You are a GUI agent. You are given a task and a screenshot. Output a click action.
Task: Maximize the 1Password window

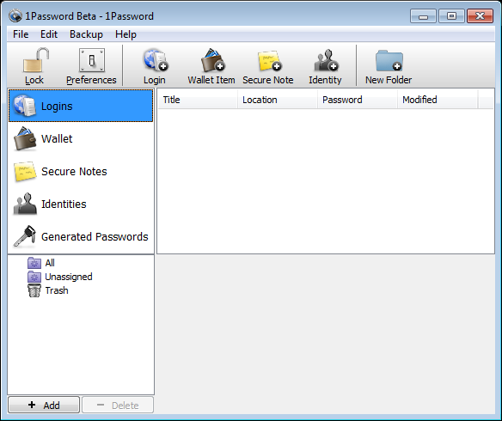click(451, 16)
